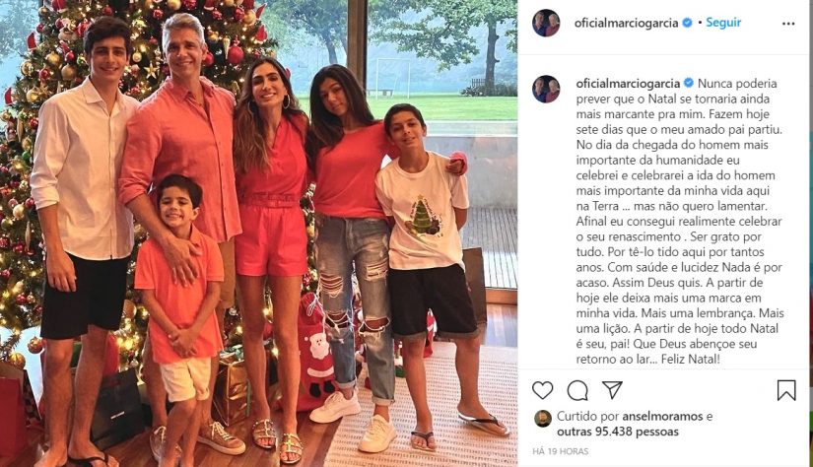Image resolution: width=813 pixels, height=467 pixels.
Task: Click oficialmarciogarcia username in the caption
Action: [628, 83]
